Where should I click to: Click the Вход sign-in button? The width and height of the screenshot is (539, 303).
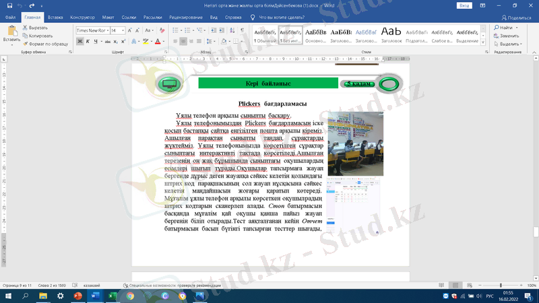[464, 5]
